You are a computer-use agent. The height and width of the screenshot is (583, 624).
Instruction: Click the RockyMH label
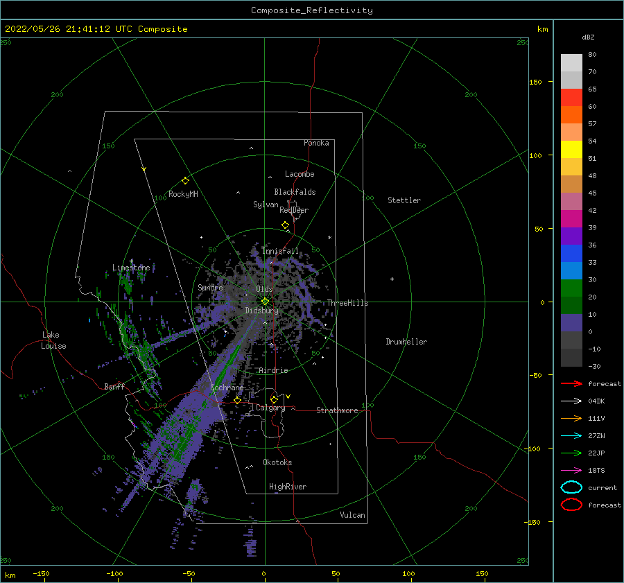point(183,194)
